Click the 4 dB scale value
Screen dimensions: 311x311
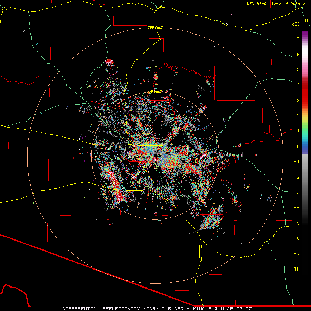point(298,85)
